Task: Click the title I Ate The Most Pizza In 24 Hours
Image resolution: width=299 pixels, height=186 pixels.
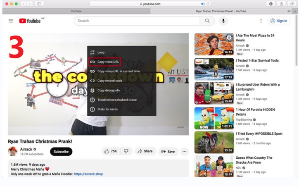Action: click(x=255, y=38)
